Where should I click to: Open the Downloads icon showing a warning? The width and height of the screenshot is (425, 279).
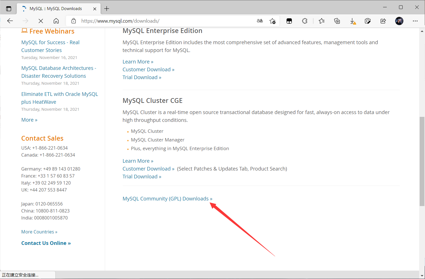[353, 21]
